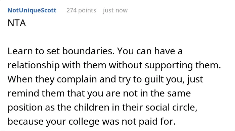Viewport: 235px width, 131px height.
Task: Click the phrase 'was not paid for.'
Action: pyautogui.click(x=139, y=121)
